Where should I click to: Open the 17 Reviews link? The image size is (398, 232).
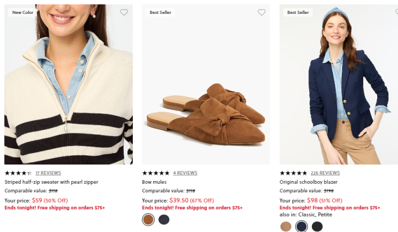(x=48, y=173)
